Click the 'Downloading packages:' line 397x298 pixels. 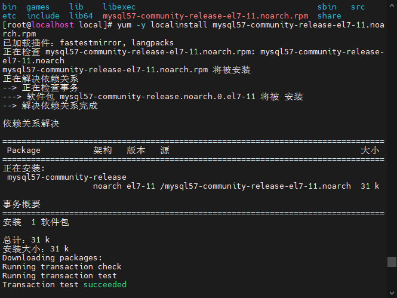(x=52, y=258)
